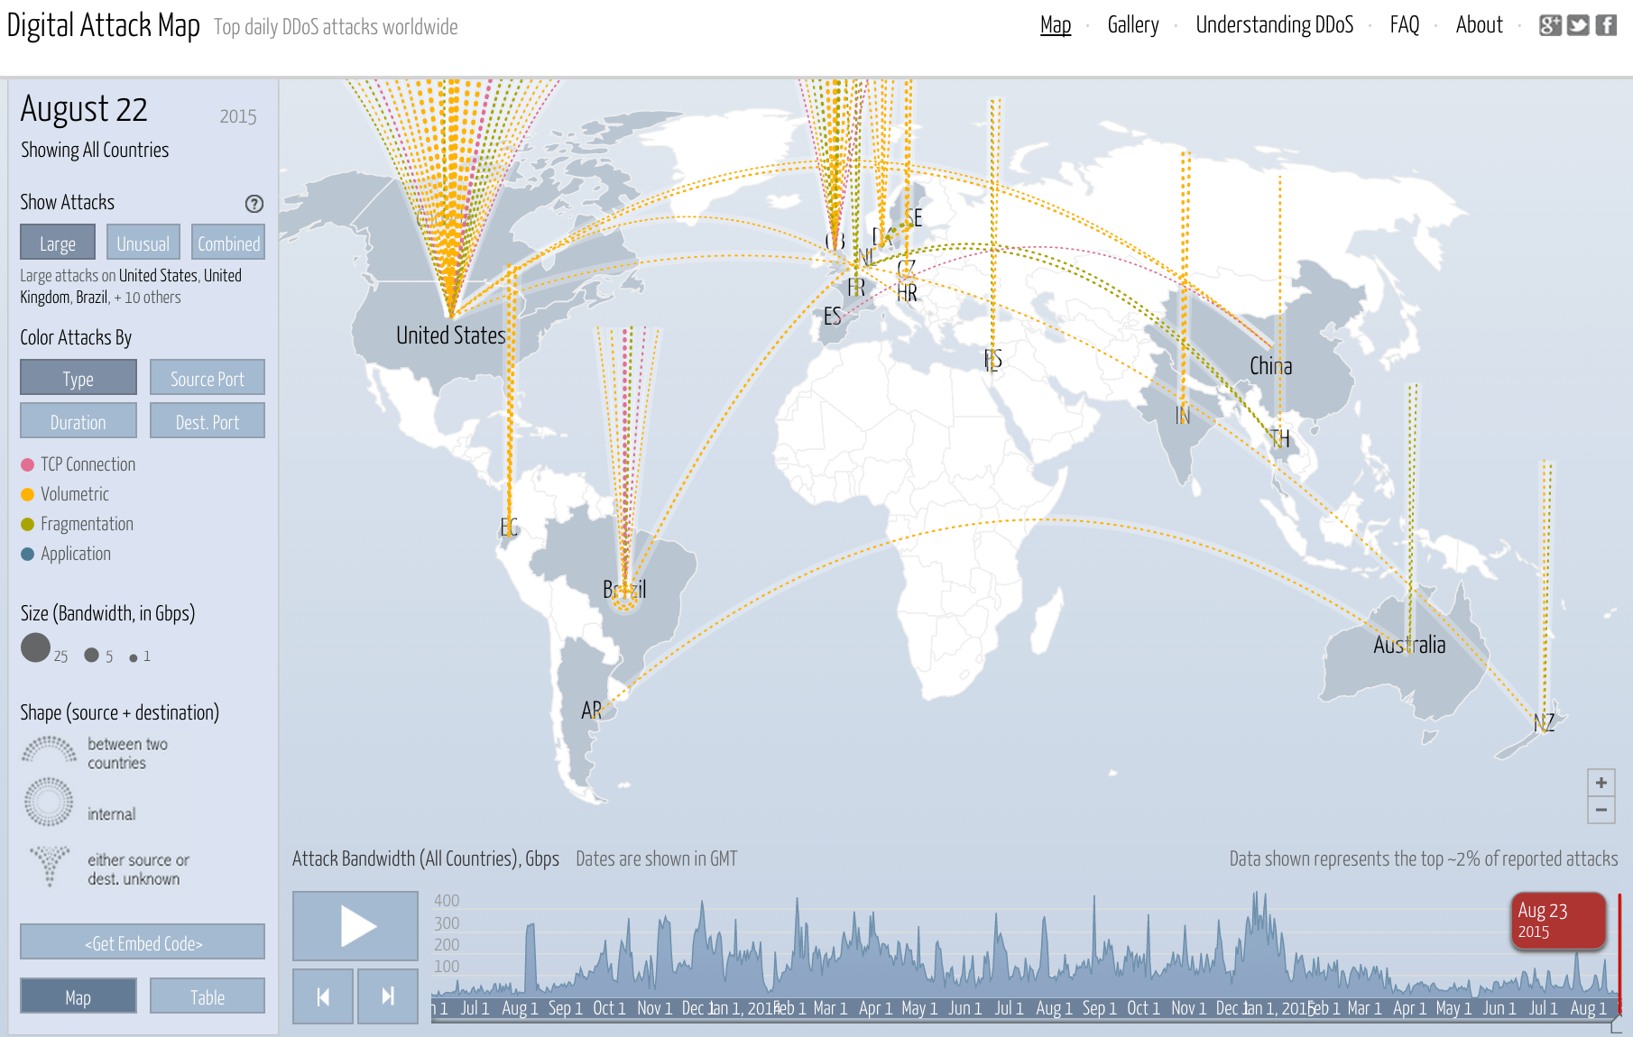Image resolution: width=1633 pixels, height=1037 pixels.
Task: Click the Google+ share icon
Action: click(1549, 26)
